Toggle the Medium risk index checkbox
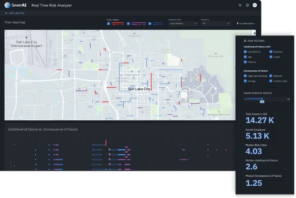The height and width of the screenshot is (198, 296). [x=128, y=23]
